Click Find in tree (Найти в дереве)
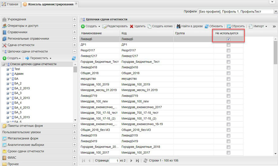Image resolution: width=278 pixels, height=166 pixels. click(x=178, y=26)
